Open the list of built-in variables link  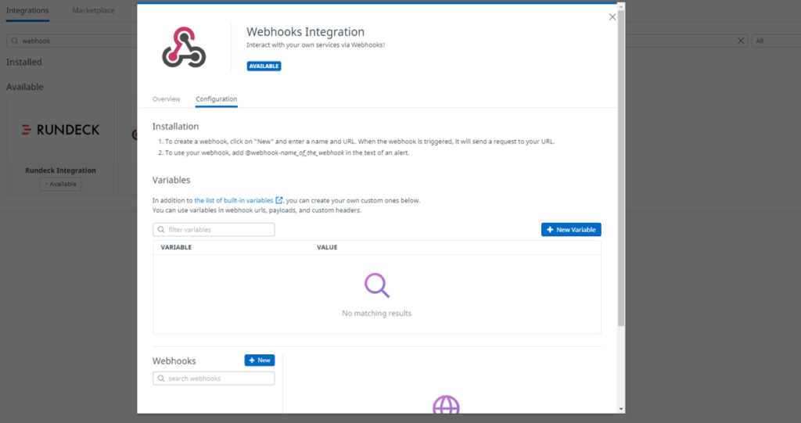pyautogui.click(x=233, y=200)
